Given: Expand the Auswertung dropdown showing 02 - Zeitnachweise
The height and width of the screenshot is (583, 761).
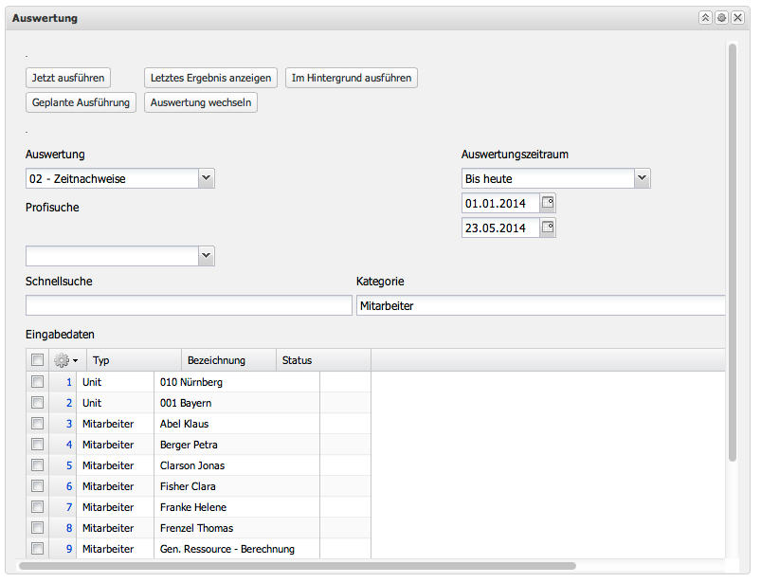Looking at the screenshot, I should tap(207, 178).
